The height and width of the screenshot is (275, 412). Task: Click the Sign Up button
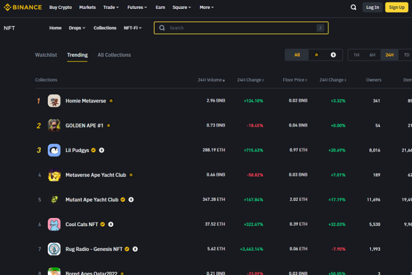coord(396,7)
